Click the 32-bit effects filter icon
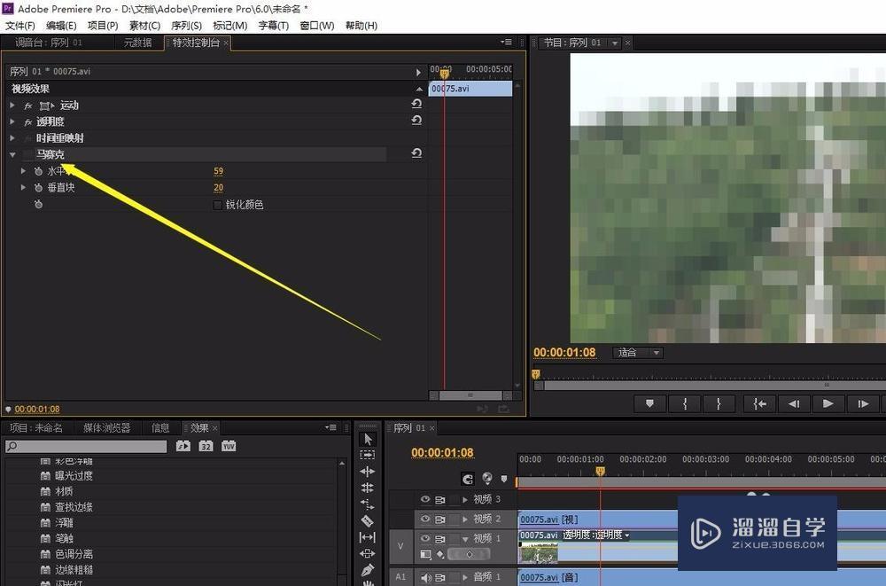The width and height of the screenshot is (886, 586). click(x=206, y=446)
